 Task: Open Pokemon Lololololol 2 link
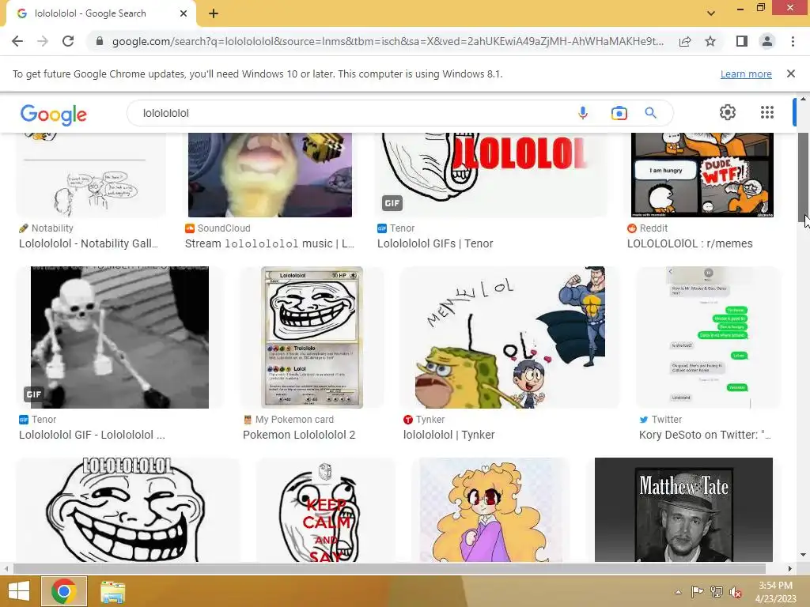tap(299, 435)
